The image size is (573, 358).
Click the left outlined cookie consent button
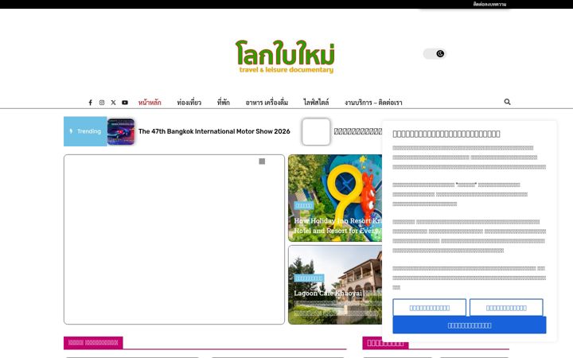coord(430,308)
